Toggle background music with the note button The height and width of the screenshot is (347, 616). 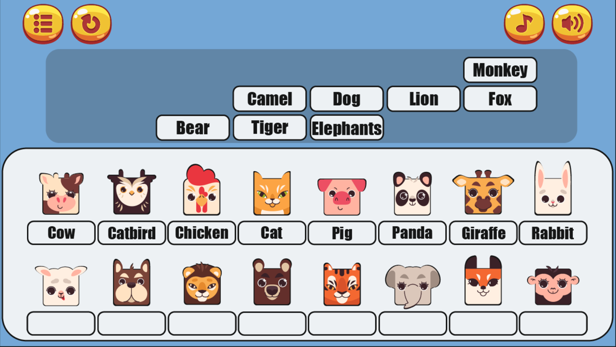tap(524, 24)
